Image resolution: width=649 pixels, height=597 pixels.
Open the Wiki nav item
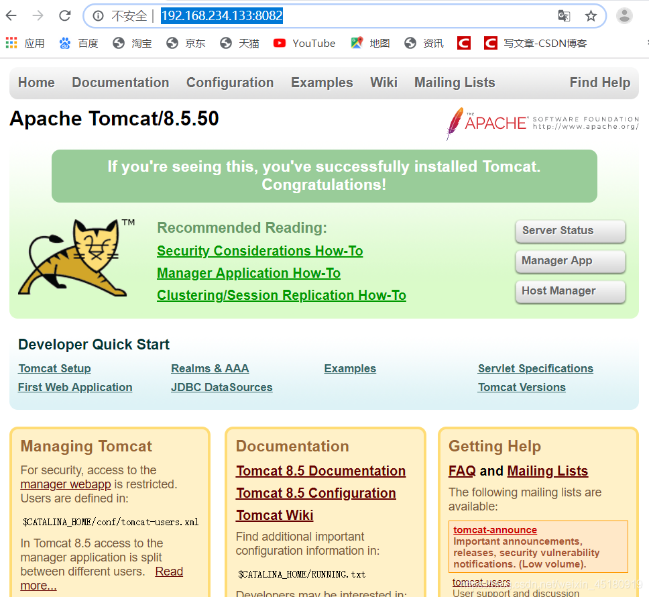383,83
